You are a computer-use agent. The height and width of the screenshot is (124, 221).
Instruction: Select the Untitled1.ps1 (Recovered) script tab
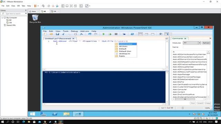click(58, 39)
